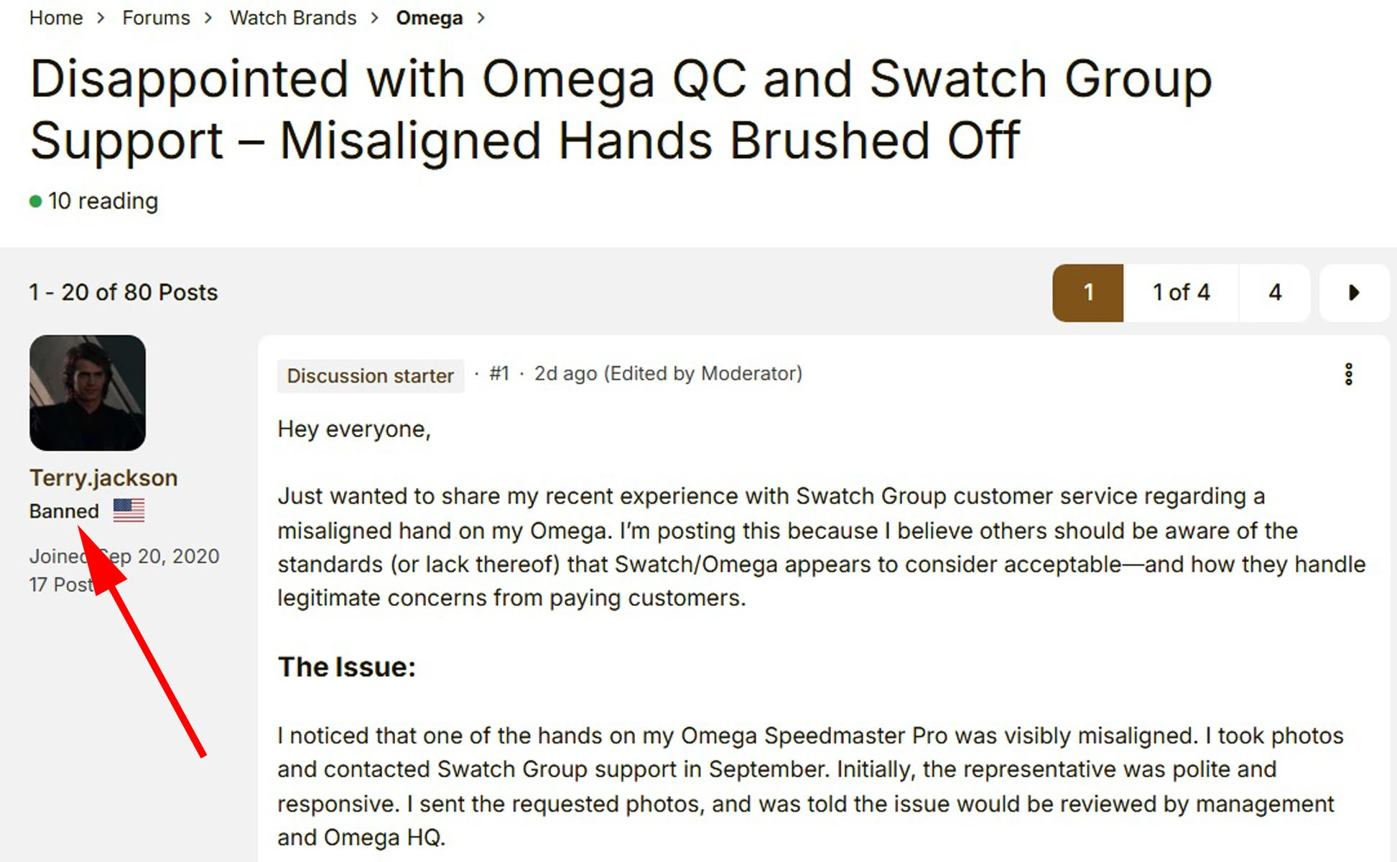Jump to page 4
Viewport: 1397px width, 862px height.
click(1275, 293)
